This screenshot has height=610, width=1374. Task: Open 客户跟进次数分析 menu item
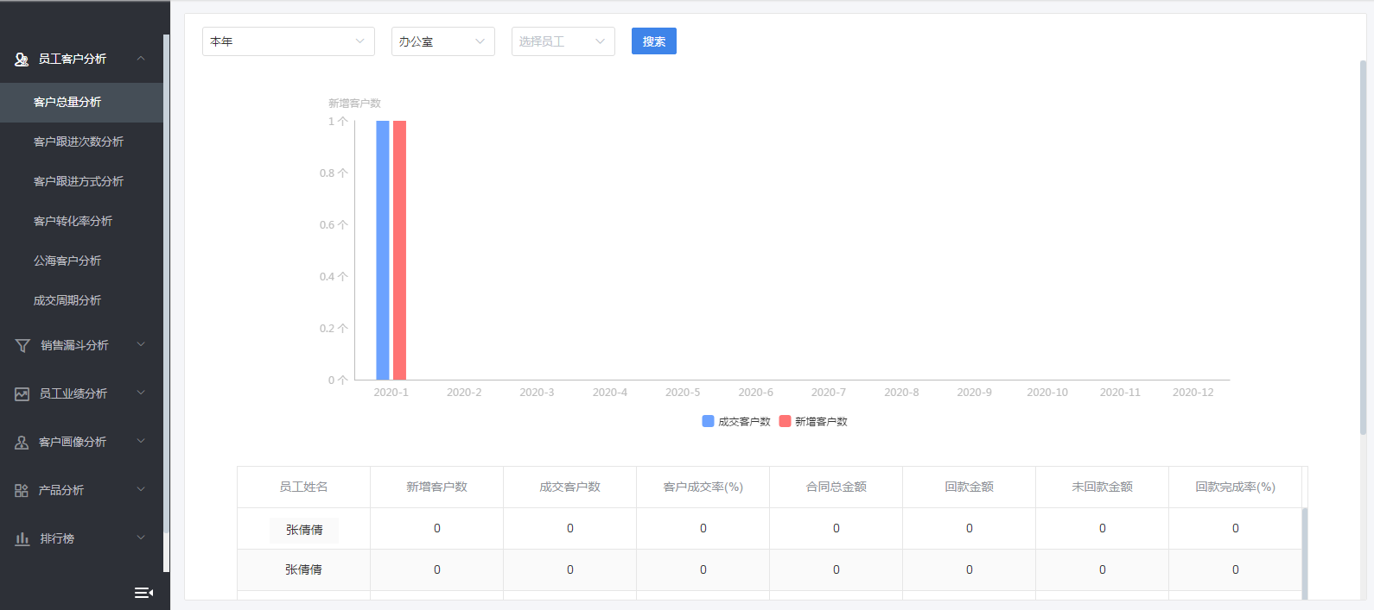click(x=79, y=141)
